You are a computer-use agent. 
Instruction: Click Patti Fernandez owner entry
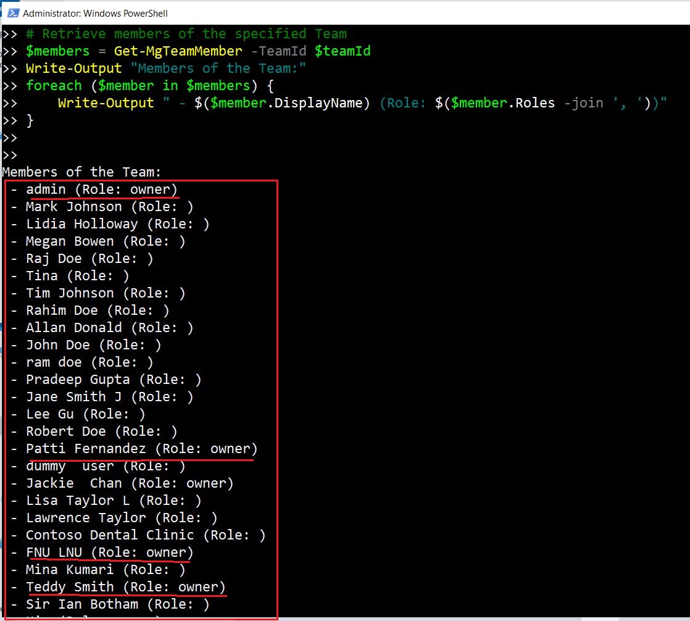141,448
